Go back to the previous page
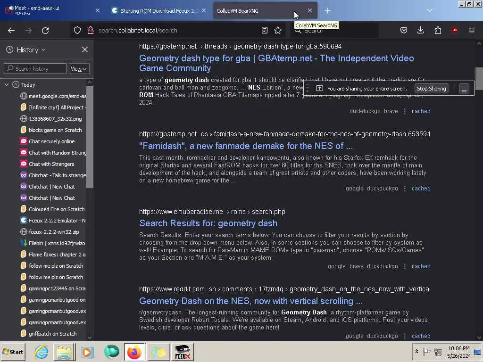 pyautogui.click(x=11, y=31)
